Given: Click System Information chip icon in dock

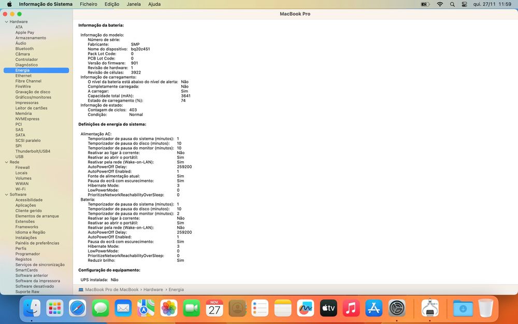Looking at the screenshot, I should click(x=430, y=308).
